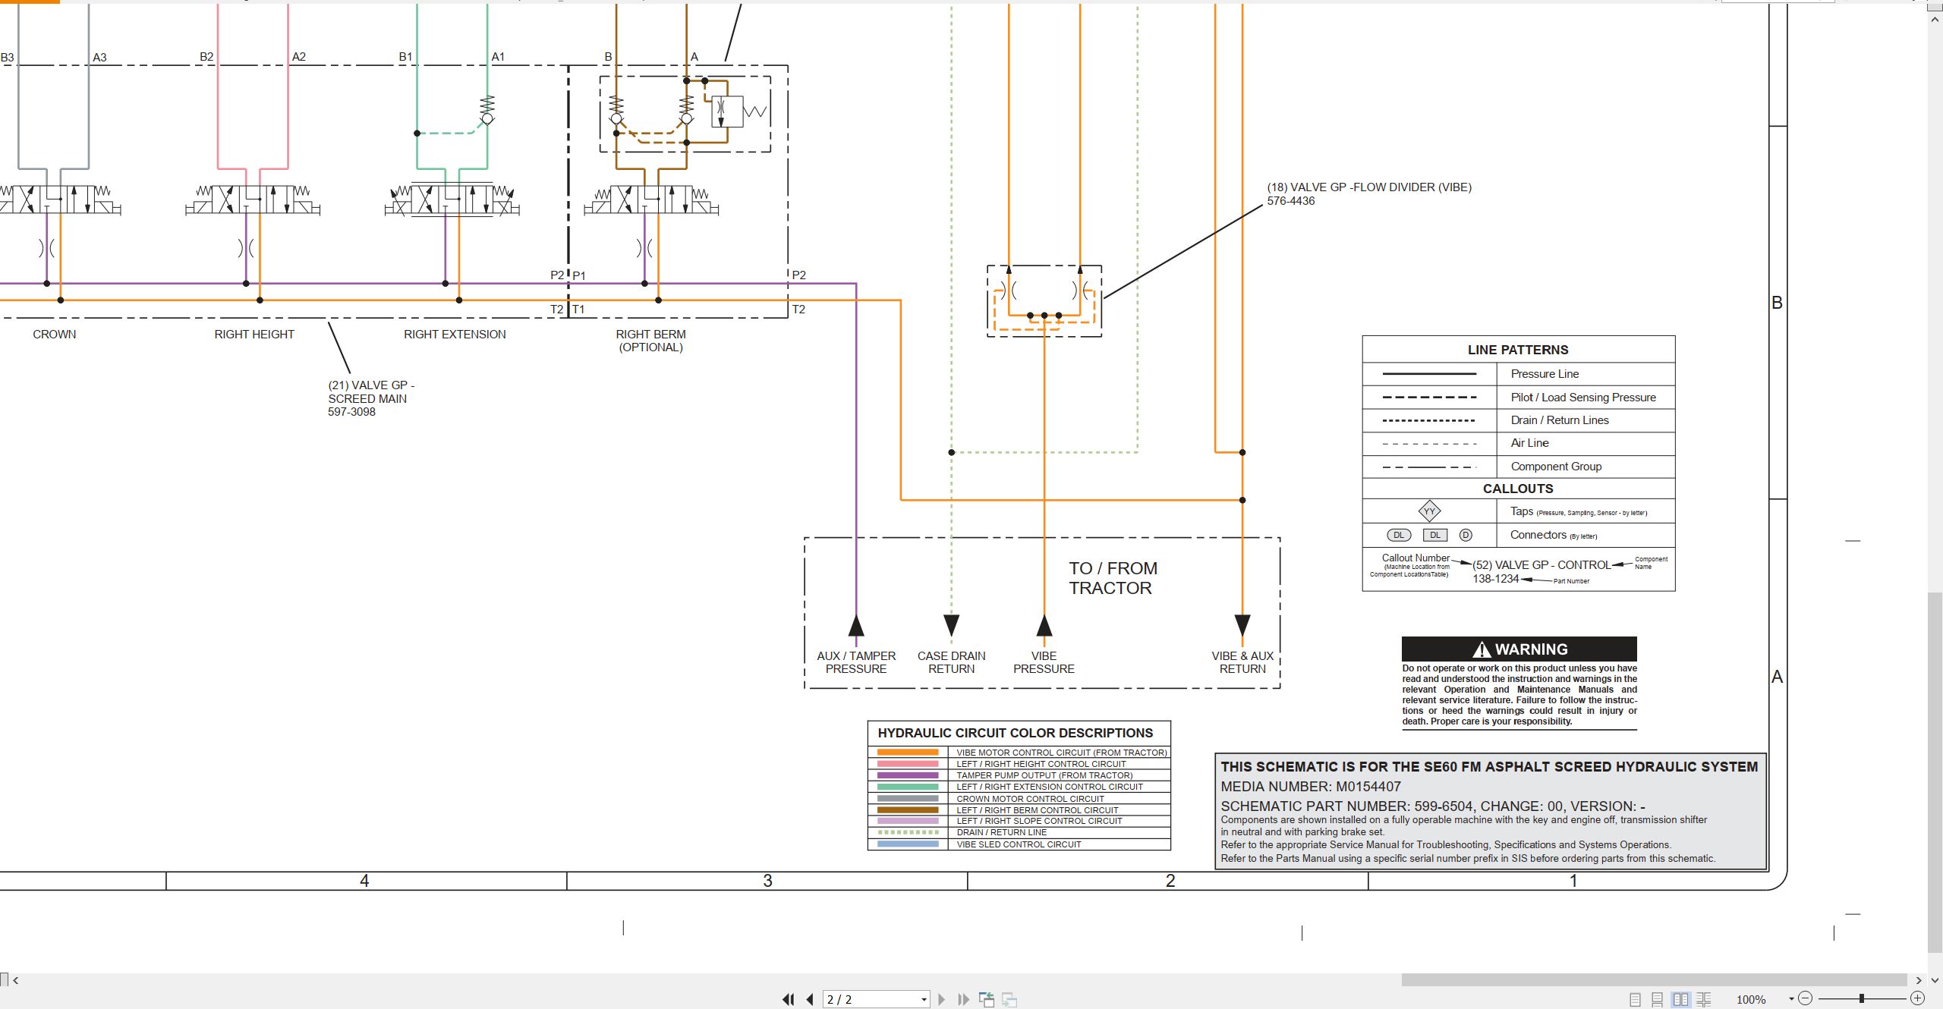
Task: Click the 'VIBE SLED CONTROL CIRCUIT' legend row
Action: [1019, 844]
